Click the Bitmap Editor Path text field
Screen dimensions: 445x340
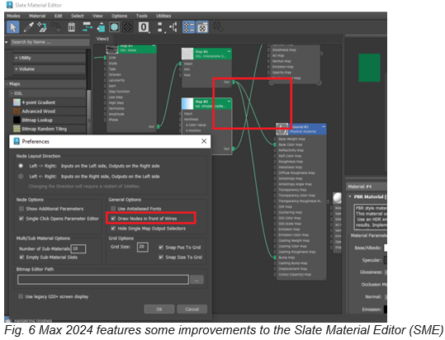[x=103, y=280]
